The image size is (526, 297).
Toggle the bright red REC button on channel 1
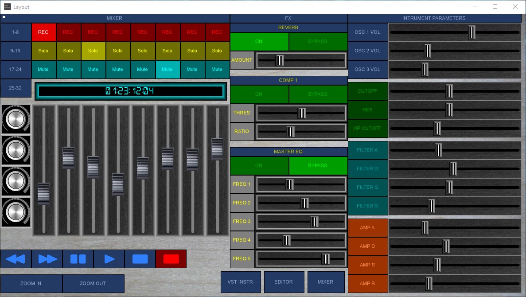[x=43, y=32]
